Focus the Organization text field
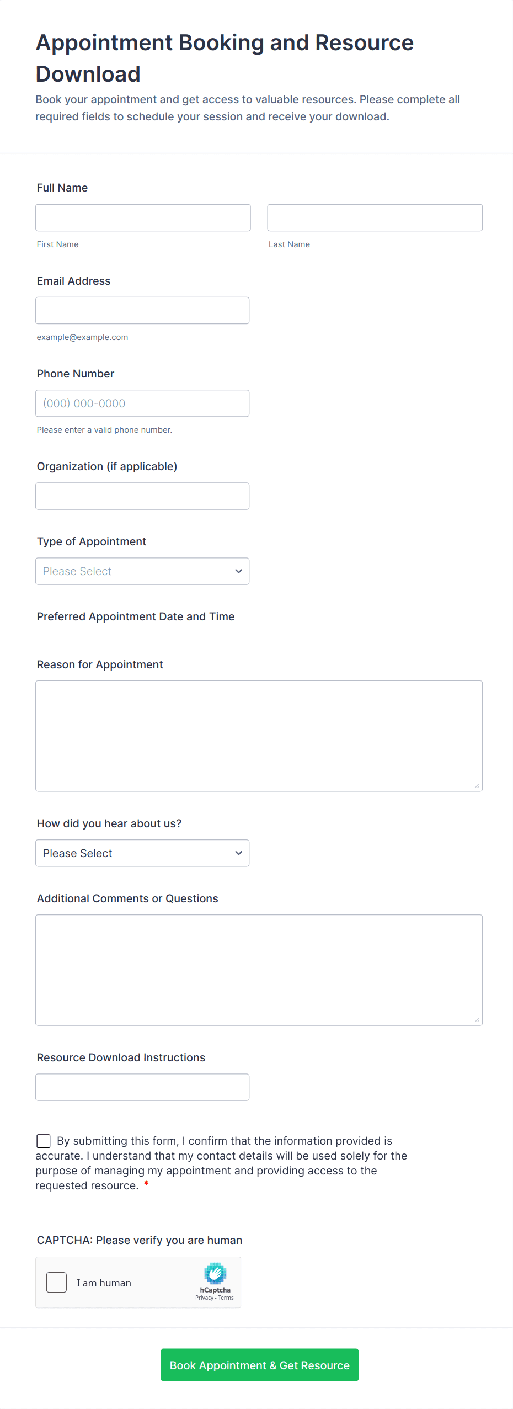 pyautogui.click(x=142, y=496)
